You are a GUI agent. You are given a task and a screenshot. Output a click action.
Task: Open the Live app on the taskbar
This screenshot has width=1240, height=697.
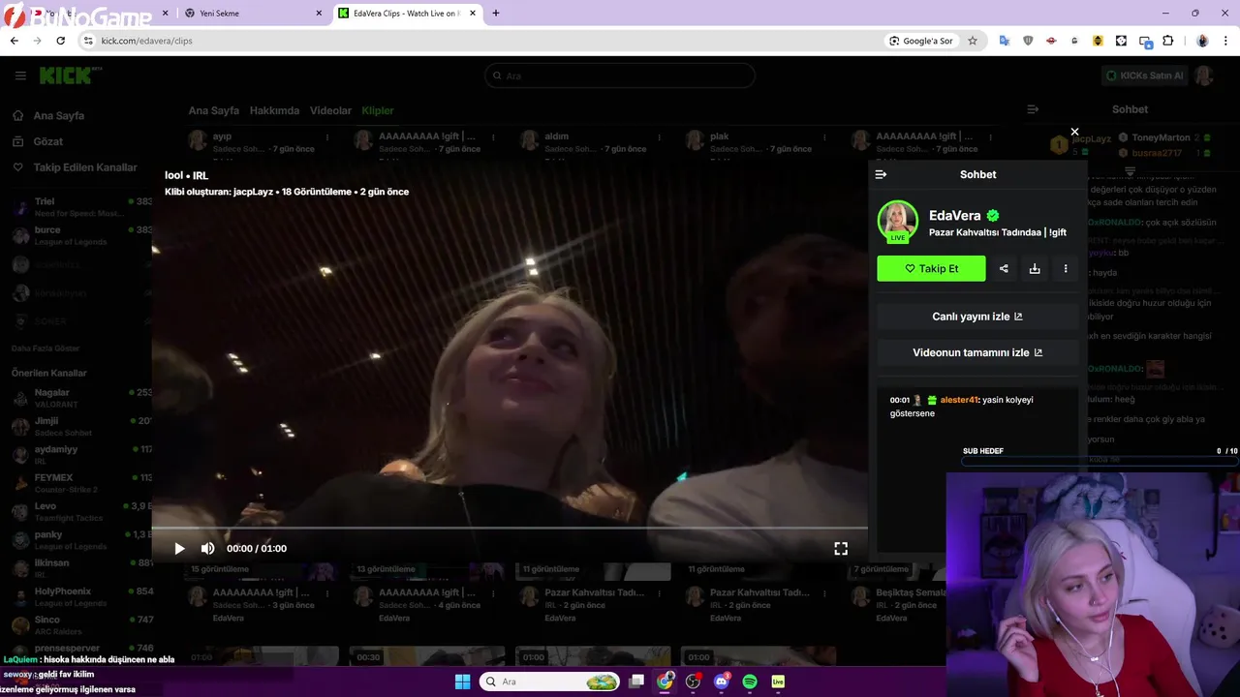pyautogui.click(x=778, y=682)
